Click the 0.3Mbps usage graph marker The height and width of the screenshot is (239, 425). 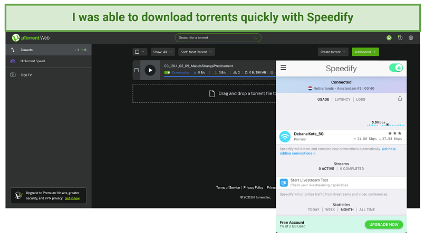tap(388, 125)
